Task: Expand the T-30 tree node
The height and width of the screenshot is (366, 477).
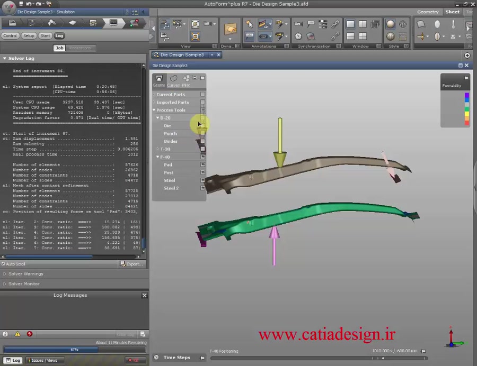Action: [157, 149]
